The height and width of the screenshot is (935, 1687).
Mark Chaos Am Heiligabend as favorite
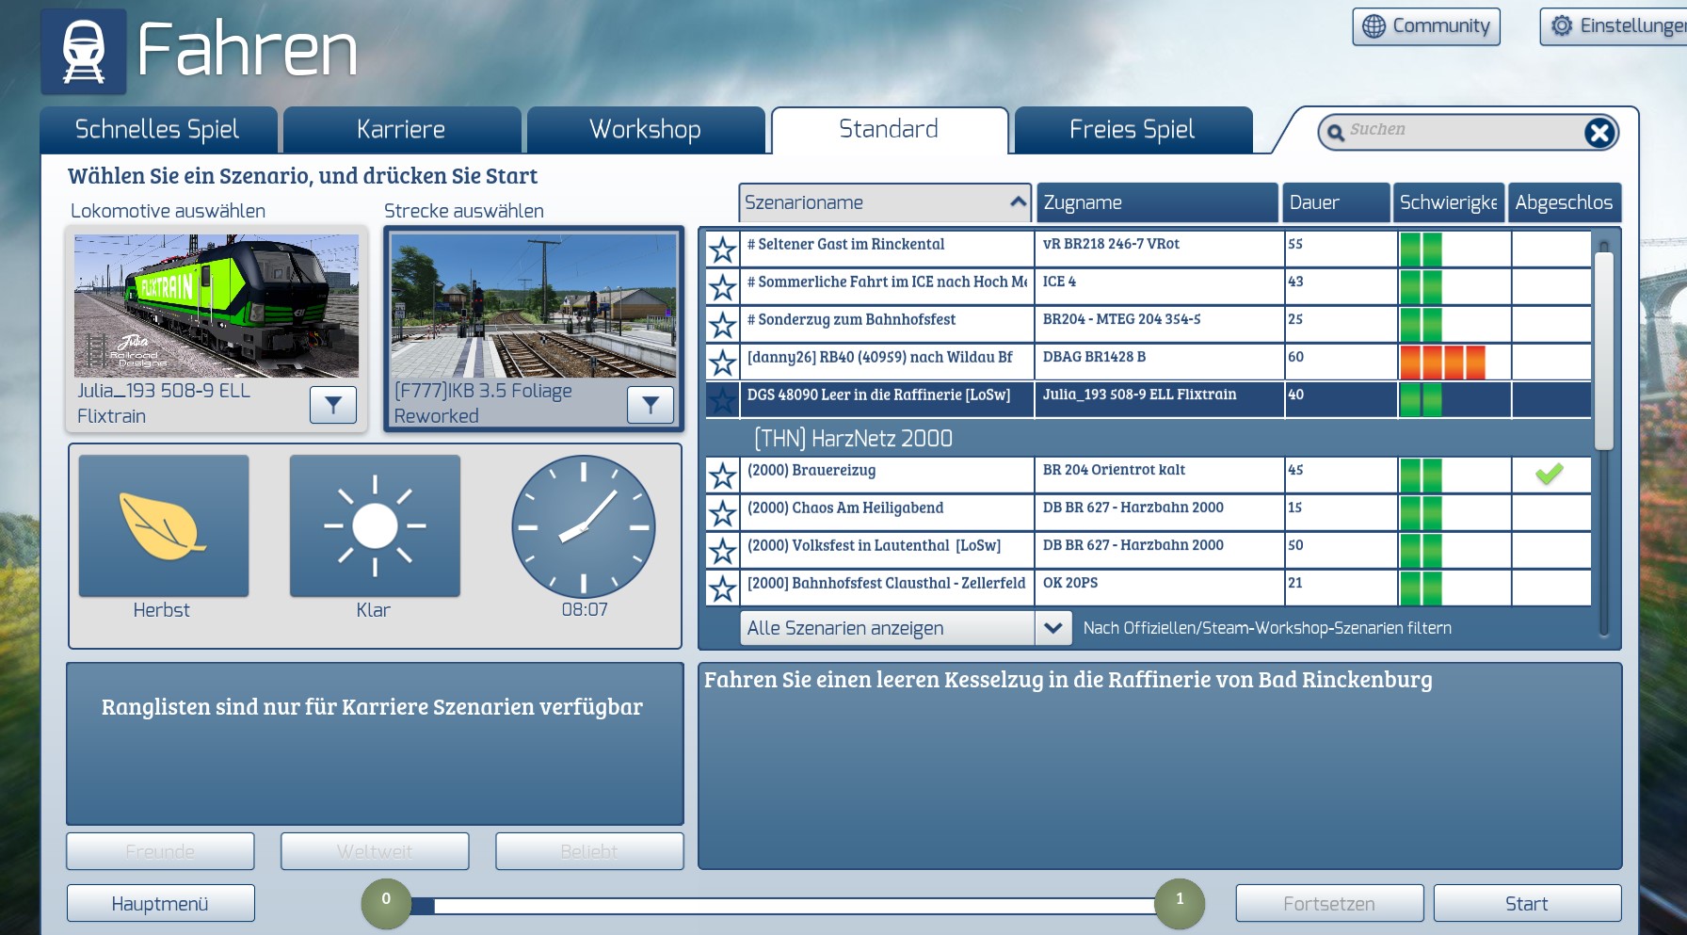722,512
